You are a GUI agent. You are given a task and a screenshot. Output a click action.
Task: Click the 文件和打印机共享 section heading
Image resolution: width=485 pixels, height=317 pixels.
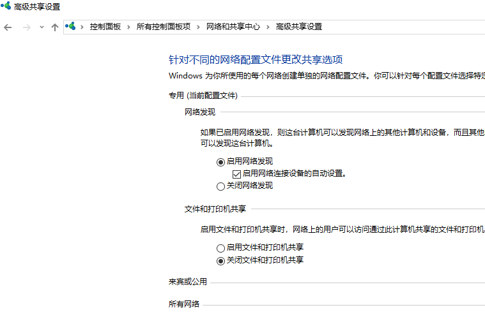point(215,209)
